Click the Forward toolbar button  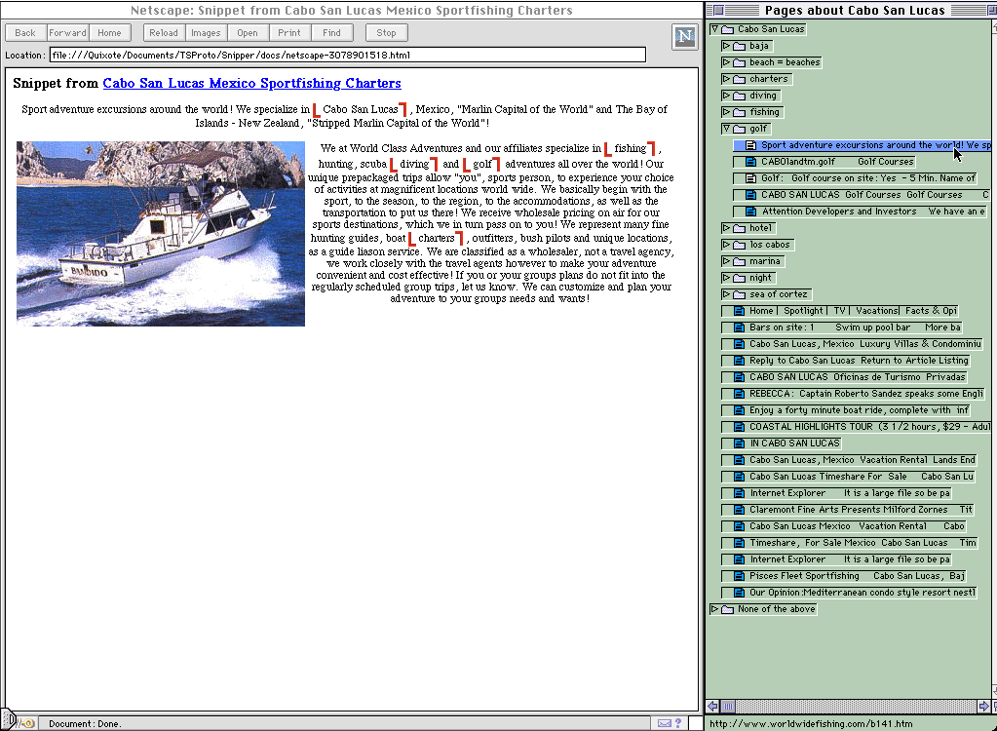tap(67, 33)
